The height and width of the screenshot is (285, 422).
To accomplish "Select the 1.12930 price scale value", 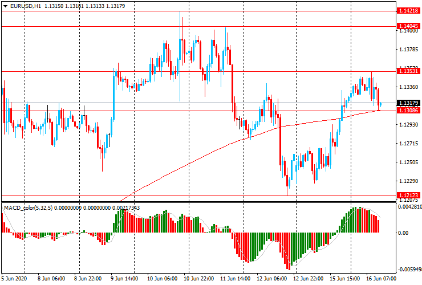I will (409, 125).
